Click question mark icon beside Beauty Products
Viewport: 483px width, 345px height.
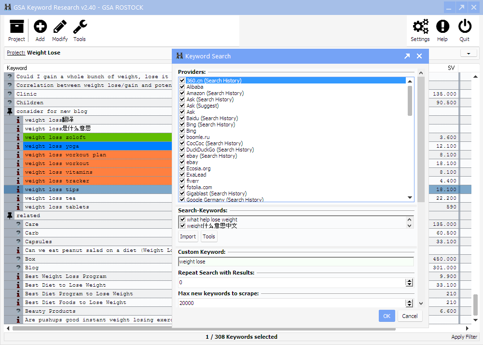tap(18, 311)
